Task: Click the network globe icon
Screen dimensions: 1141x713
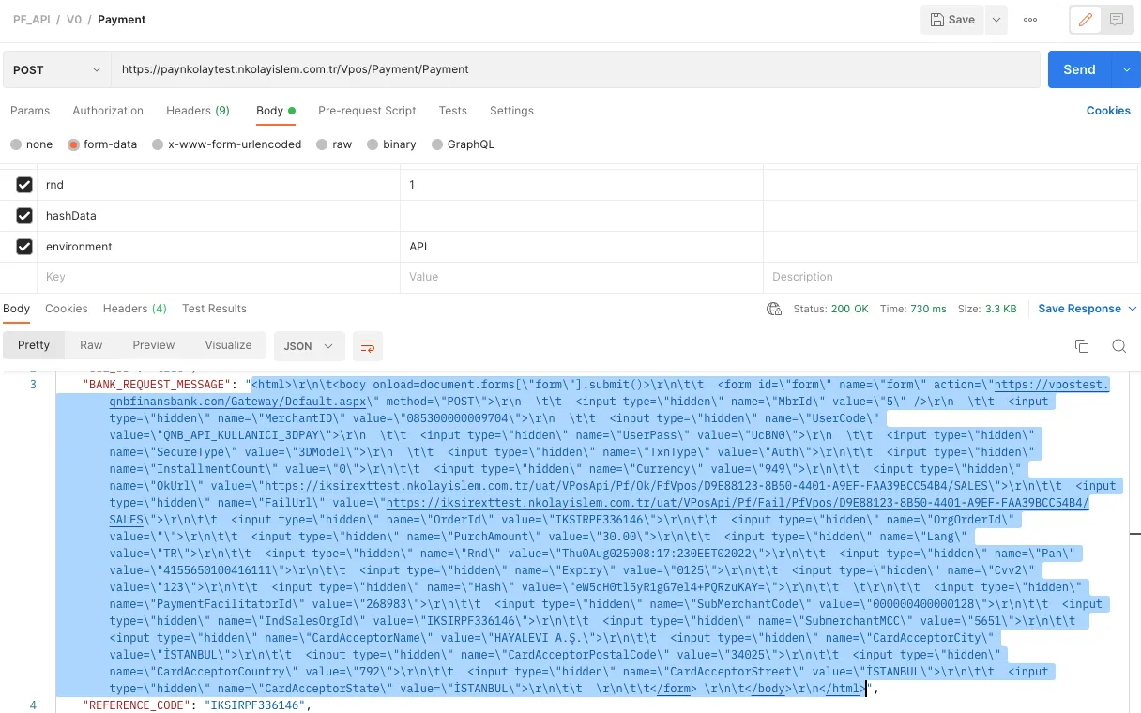Action: (x=774, y=309)
